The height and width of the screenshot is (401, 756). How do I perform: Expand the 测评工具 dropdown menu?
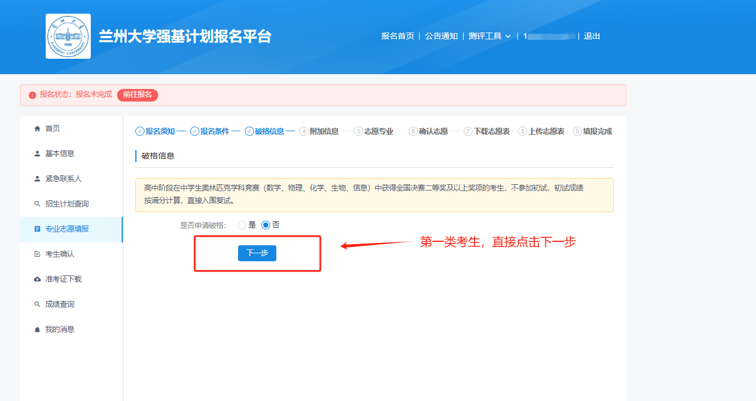[x=489, y=36]
